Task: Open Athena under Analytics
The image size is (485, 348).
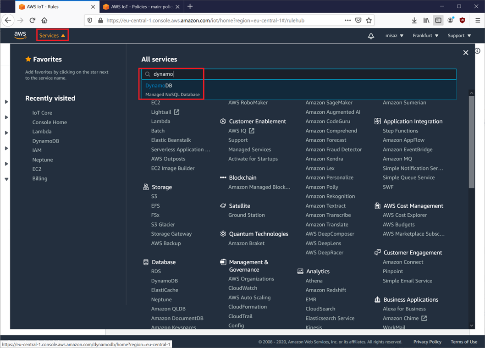Action: [x=314, y=281]
